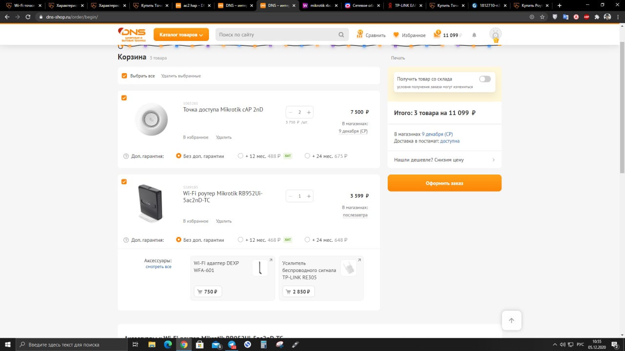
Task: Open DEXP WFA-601 accessory in new window icon
Action: 271,260
